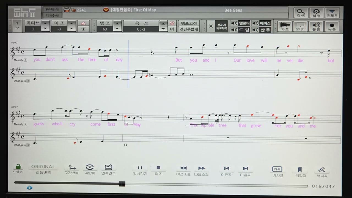Enable 곡반복 song repeat
Image resolution: width=352 pixels, height=198 pixels.
coord(90,169)
